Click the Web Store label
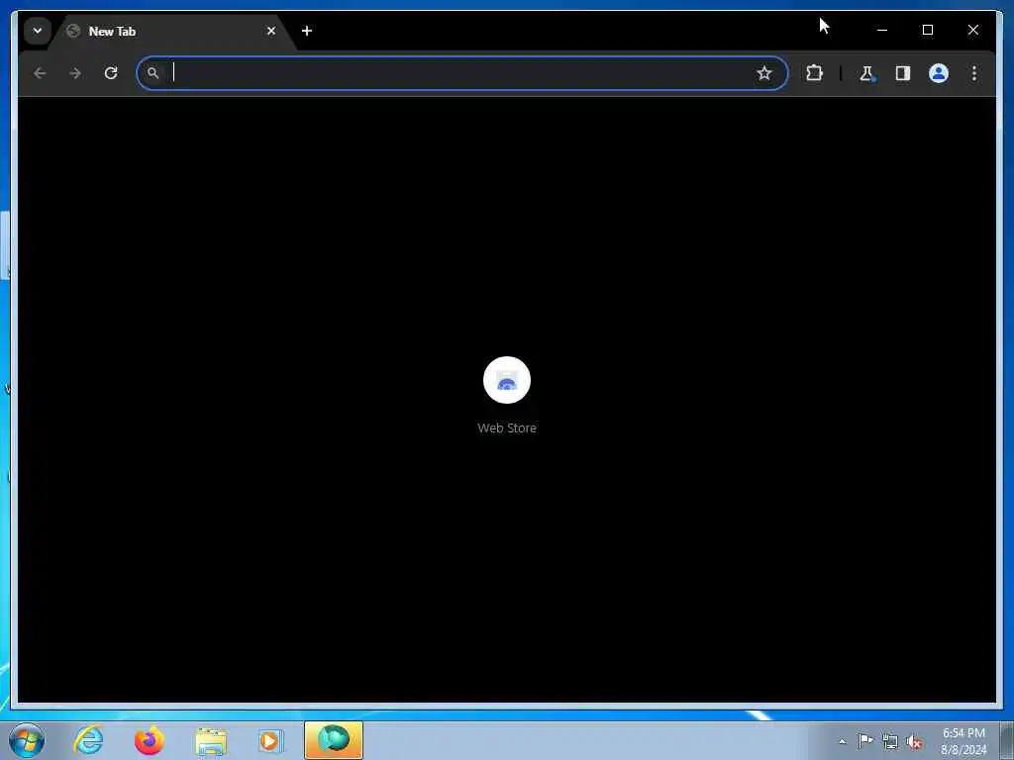This screenshot has height=760, width=1014. [507, 427]
